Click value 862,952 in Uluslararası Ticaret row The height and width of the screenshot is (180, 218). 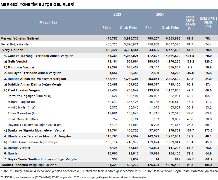(x=132, y=136)
